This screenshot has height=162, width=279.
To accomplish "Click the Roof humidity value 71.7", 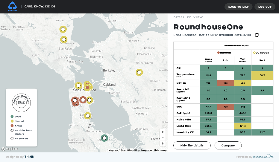I will [262, 132].
